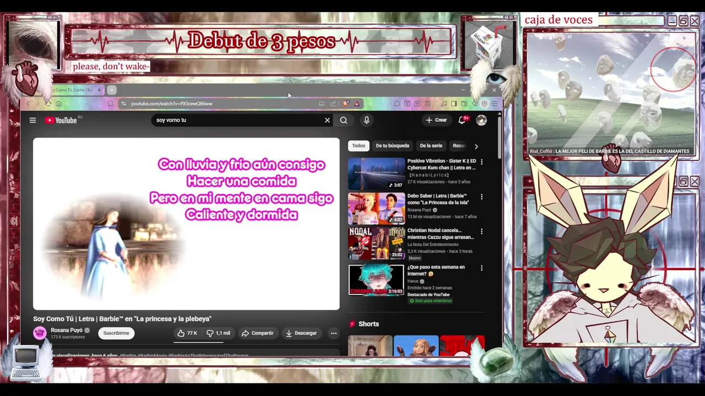This screenshot has height=396, width=705.
Task: Open the YouTube account avatar menu
Action: pyautogui.click(x=481, y=120)
